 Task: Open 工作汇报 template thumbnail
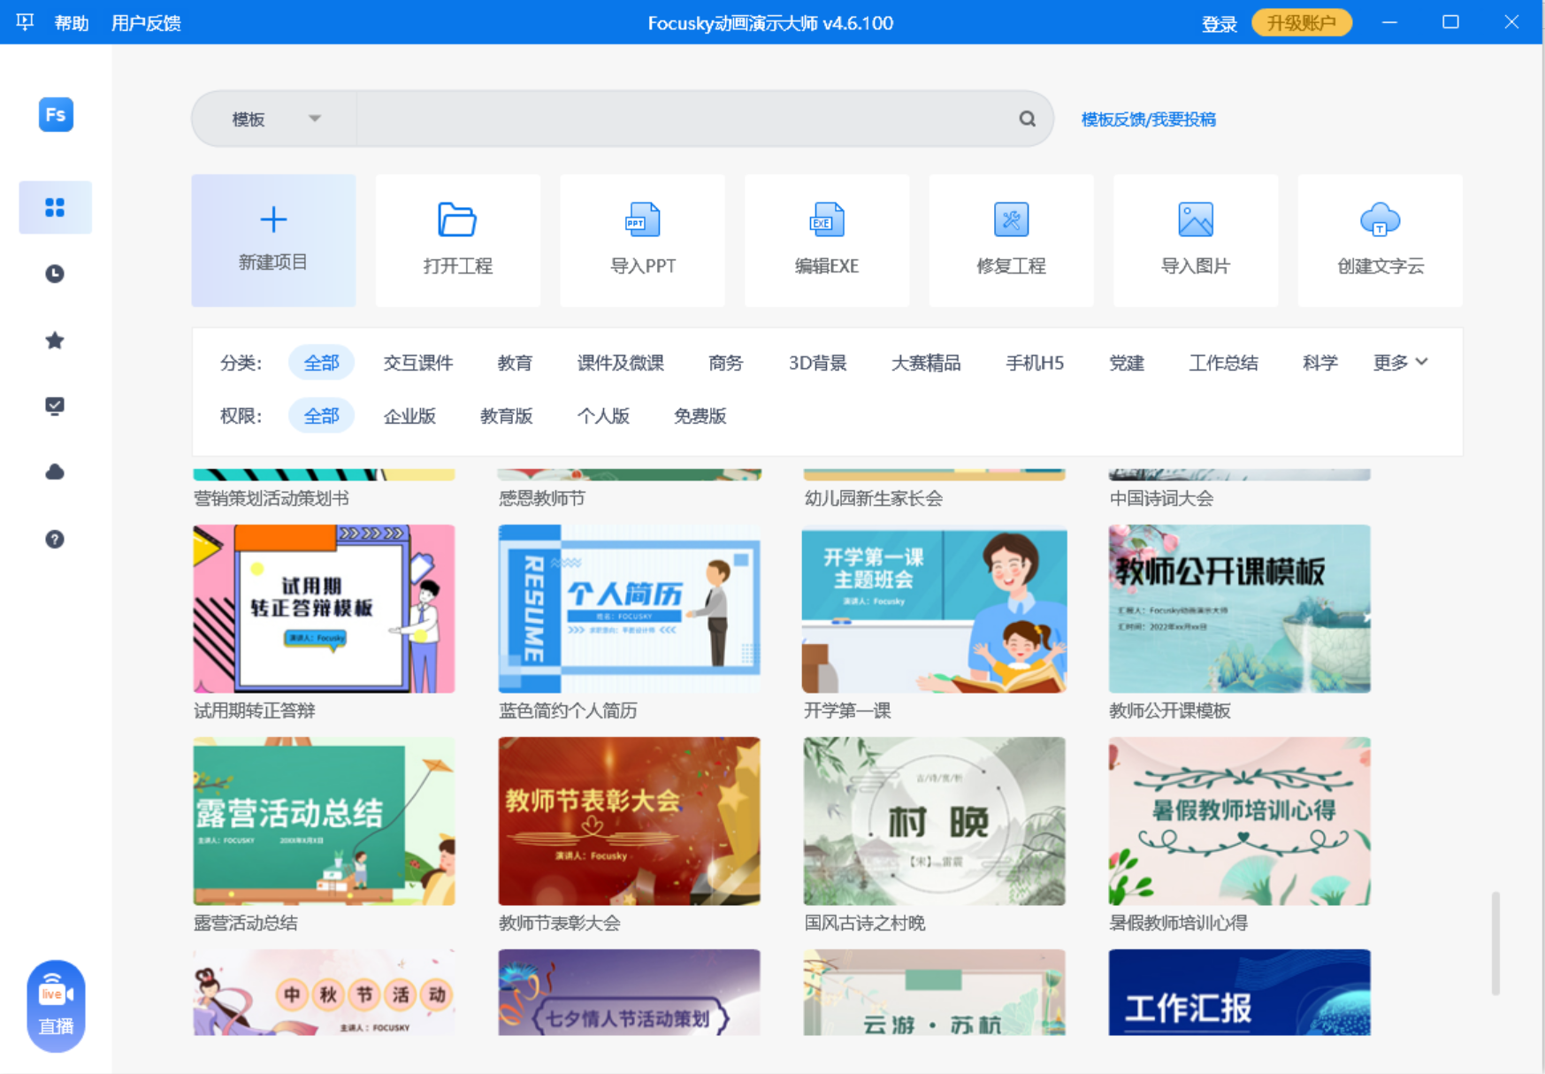1239,992
